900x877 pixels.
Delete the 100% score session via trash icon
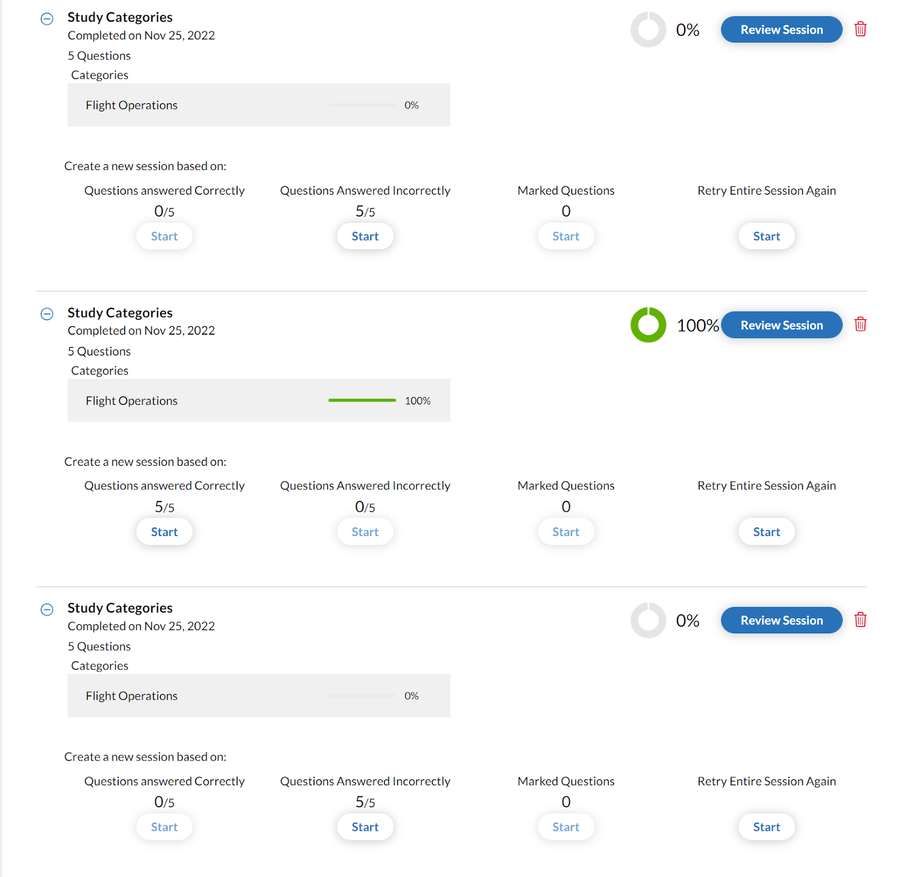[860, 324]
